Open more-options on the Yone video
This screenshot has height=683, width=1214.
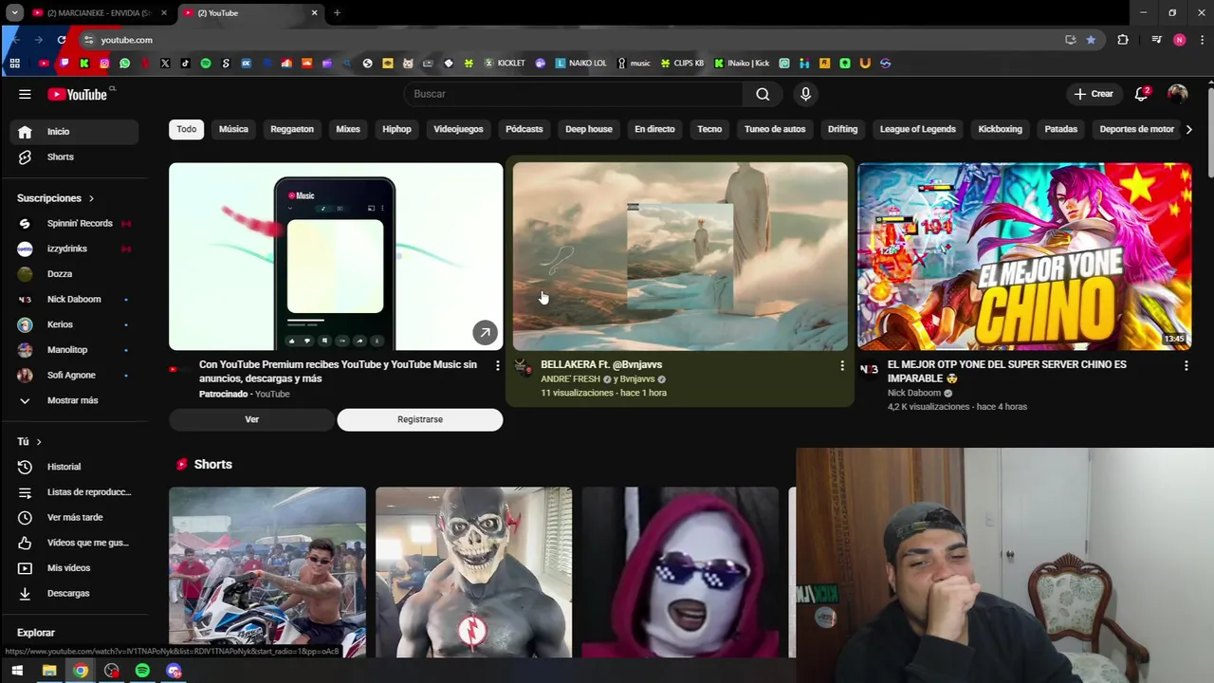tap(1186, 365)
